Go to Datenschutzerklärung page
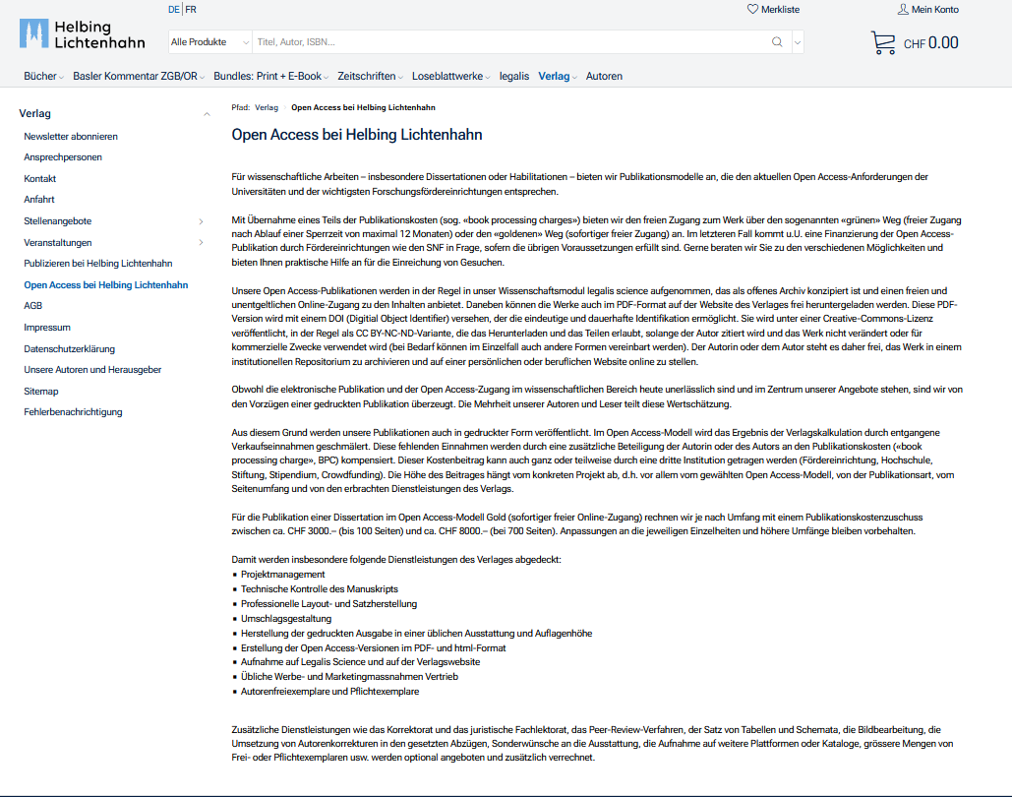 point(70,348)
